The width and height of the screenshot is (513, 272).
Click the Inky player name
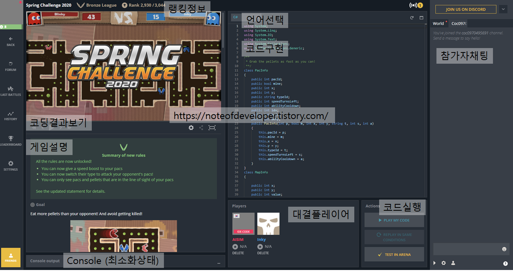coord(261,240)
